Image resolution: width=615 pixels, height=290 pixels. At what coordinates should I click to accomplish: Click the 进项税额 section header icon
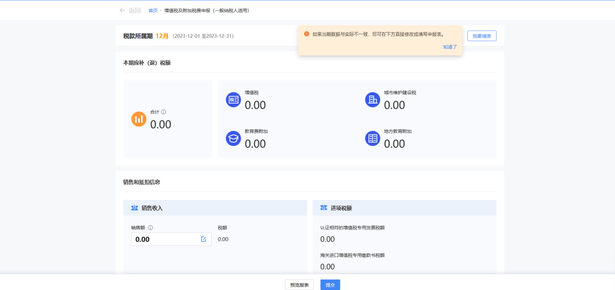324,208
